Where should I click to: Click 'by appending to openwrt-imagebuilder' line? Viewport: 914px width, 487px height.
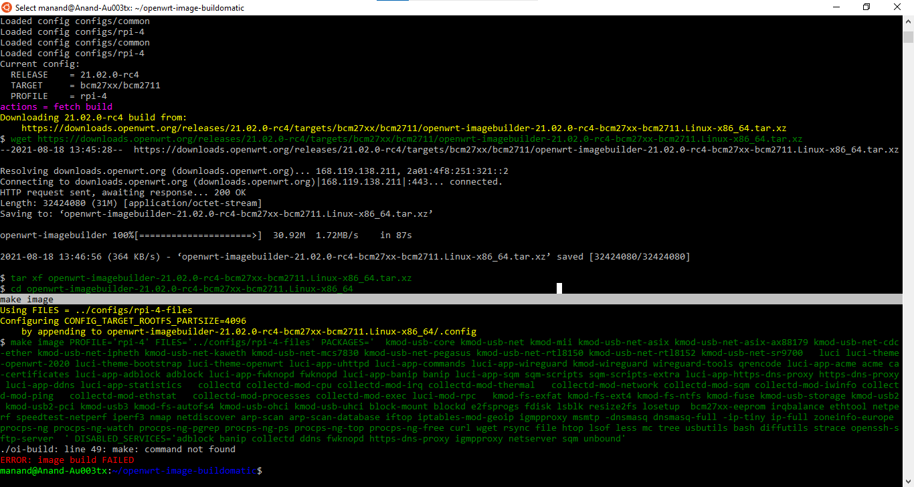[249, 332]
